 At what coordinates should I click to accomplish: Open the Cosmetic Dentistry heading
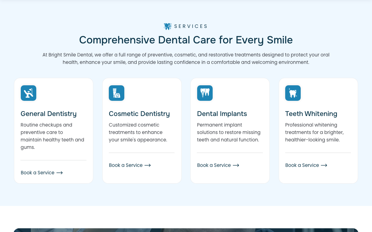click(139, 114)
